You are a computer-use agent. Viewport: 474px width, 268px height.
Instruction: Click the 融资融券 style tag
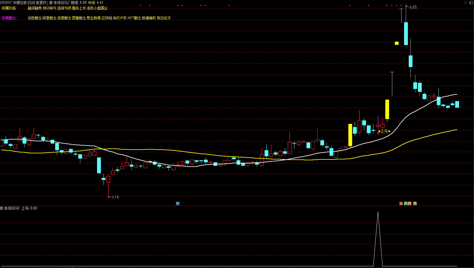(x=35, y=8)
